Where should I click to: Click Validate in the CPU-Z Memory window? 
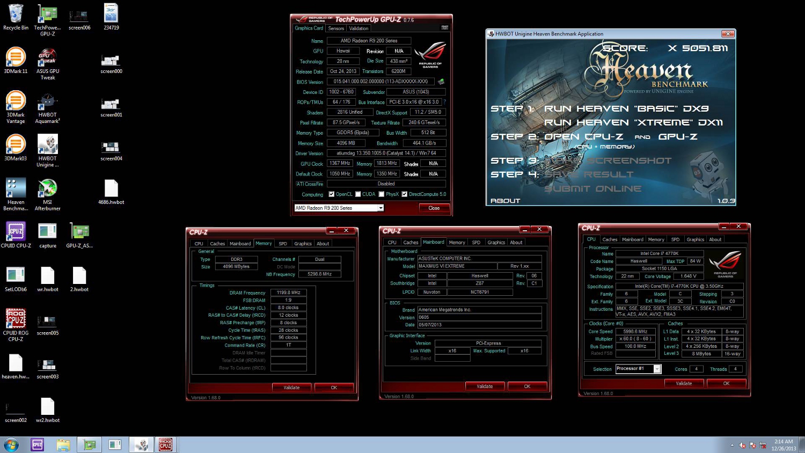coord(291,388)
